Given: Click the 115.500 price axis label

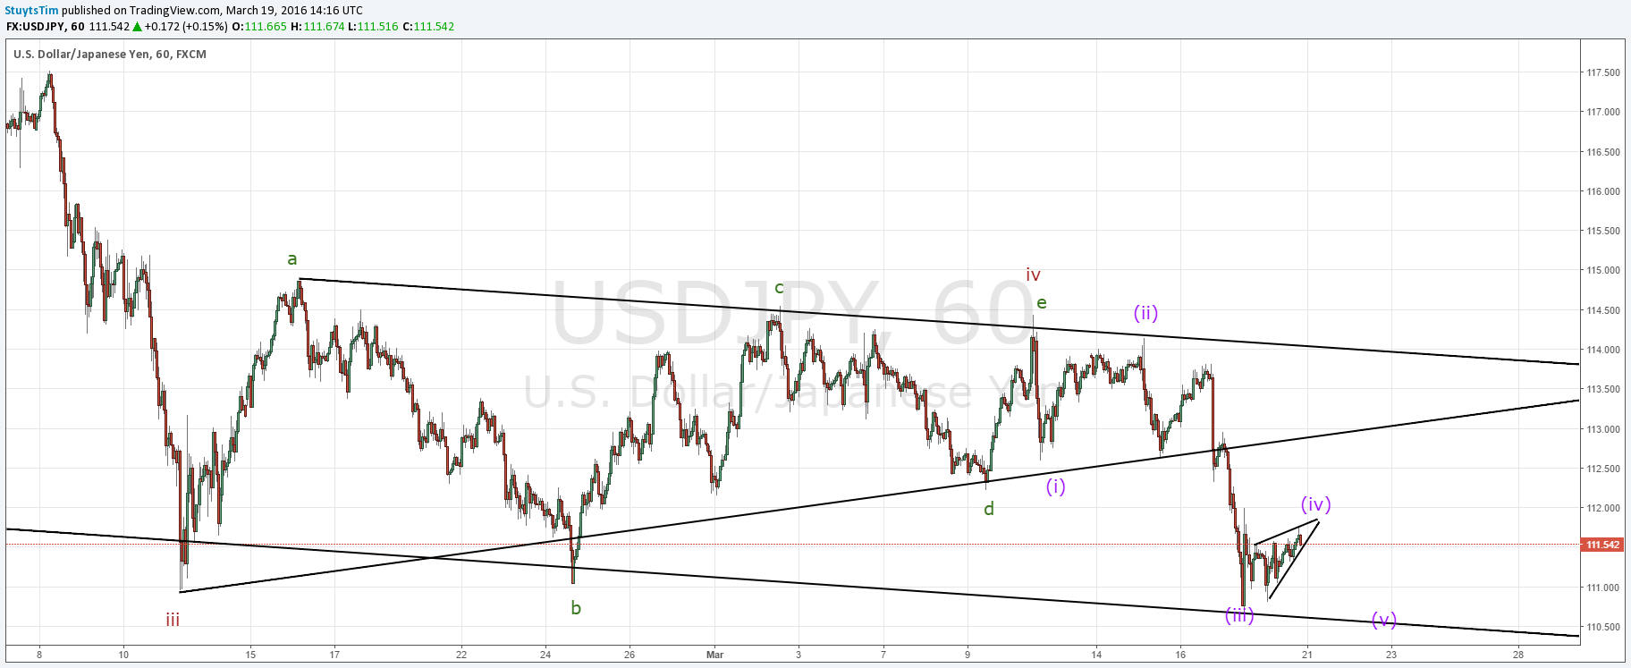Looking at the screenshot, I should pos(1603,231).
